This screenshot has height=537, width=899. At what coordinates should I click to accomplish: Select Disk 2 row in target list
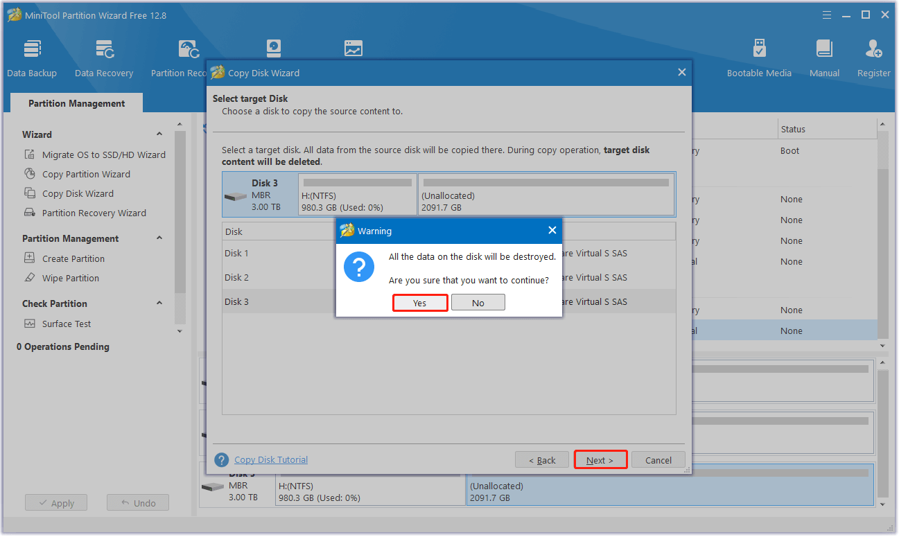click(x=448, y=277)
